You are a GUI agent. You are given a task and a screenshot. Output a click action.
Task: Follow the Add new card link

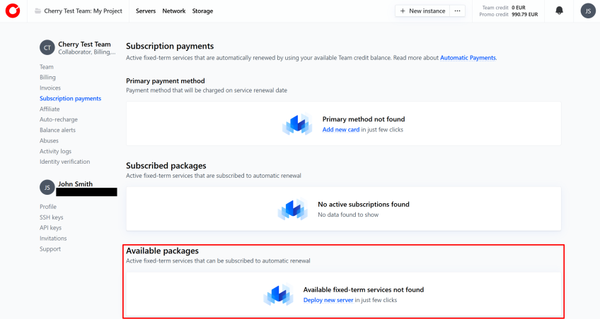(340, 130)
